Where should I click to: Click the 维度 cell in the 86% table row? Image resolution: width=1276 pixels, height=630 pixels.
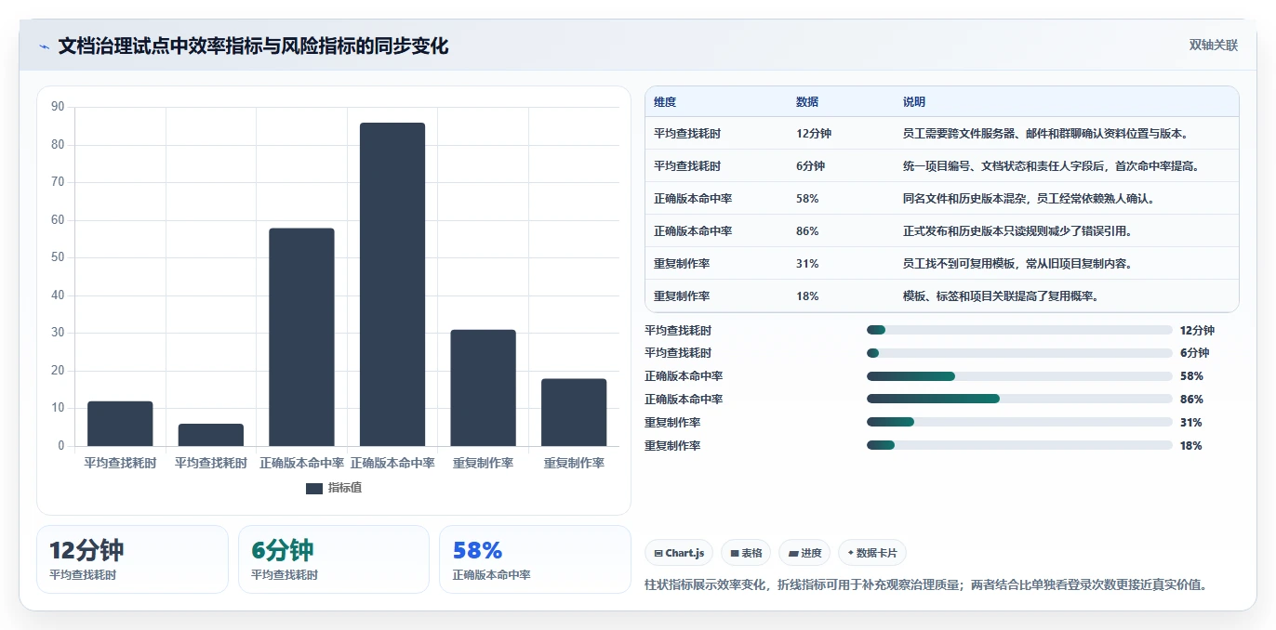(x=693, y=231)
